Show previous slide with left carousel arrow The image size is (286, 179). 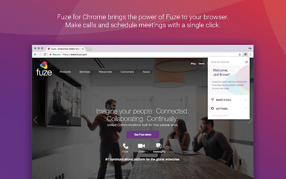point(36,120)
